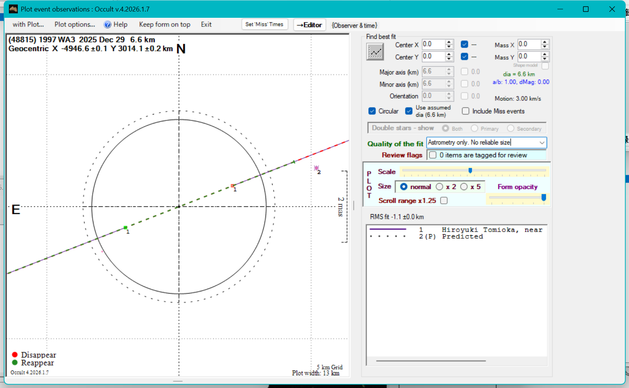629x388 pixels.
Task: Click the Form opacity slider handle
Action: tap(544, 198)
